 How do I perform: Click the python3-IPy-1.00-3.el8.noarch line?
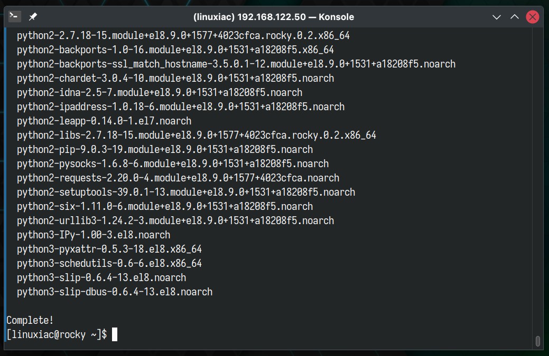click(x=94, y=235)
